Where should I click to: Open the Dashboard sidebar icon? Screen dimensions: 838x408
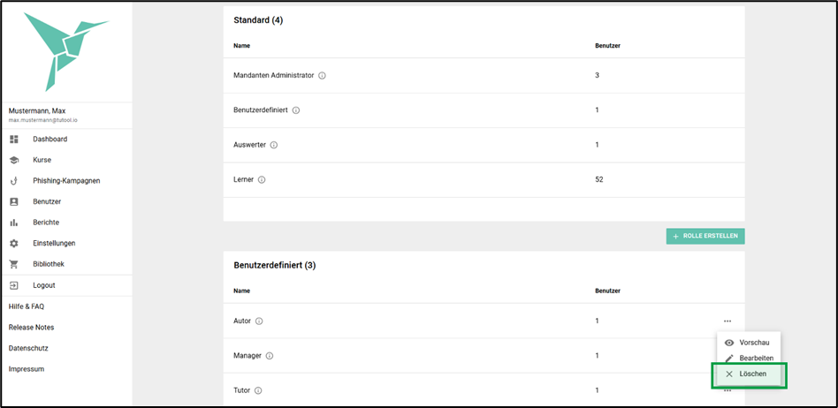click(x=14, y=140)
